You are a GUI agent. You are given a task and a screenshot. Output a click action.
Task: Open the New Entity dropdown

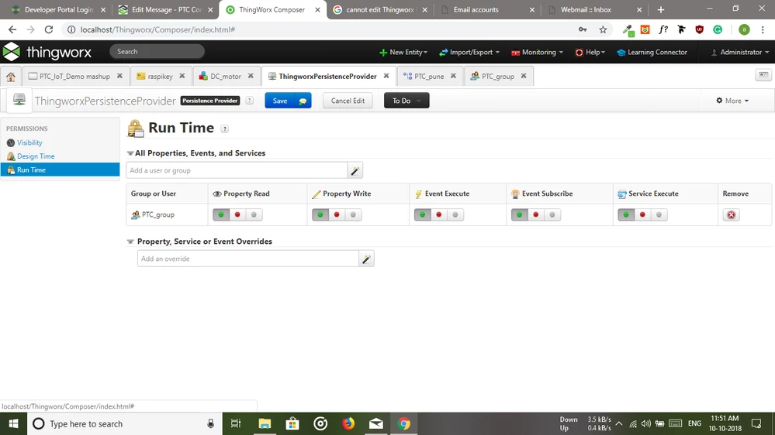(x=403, y=53)
